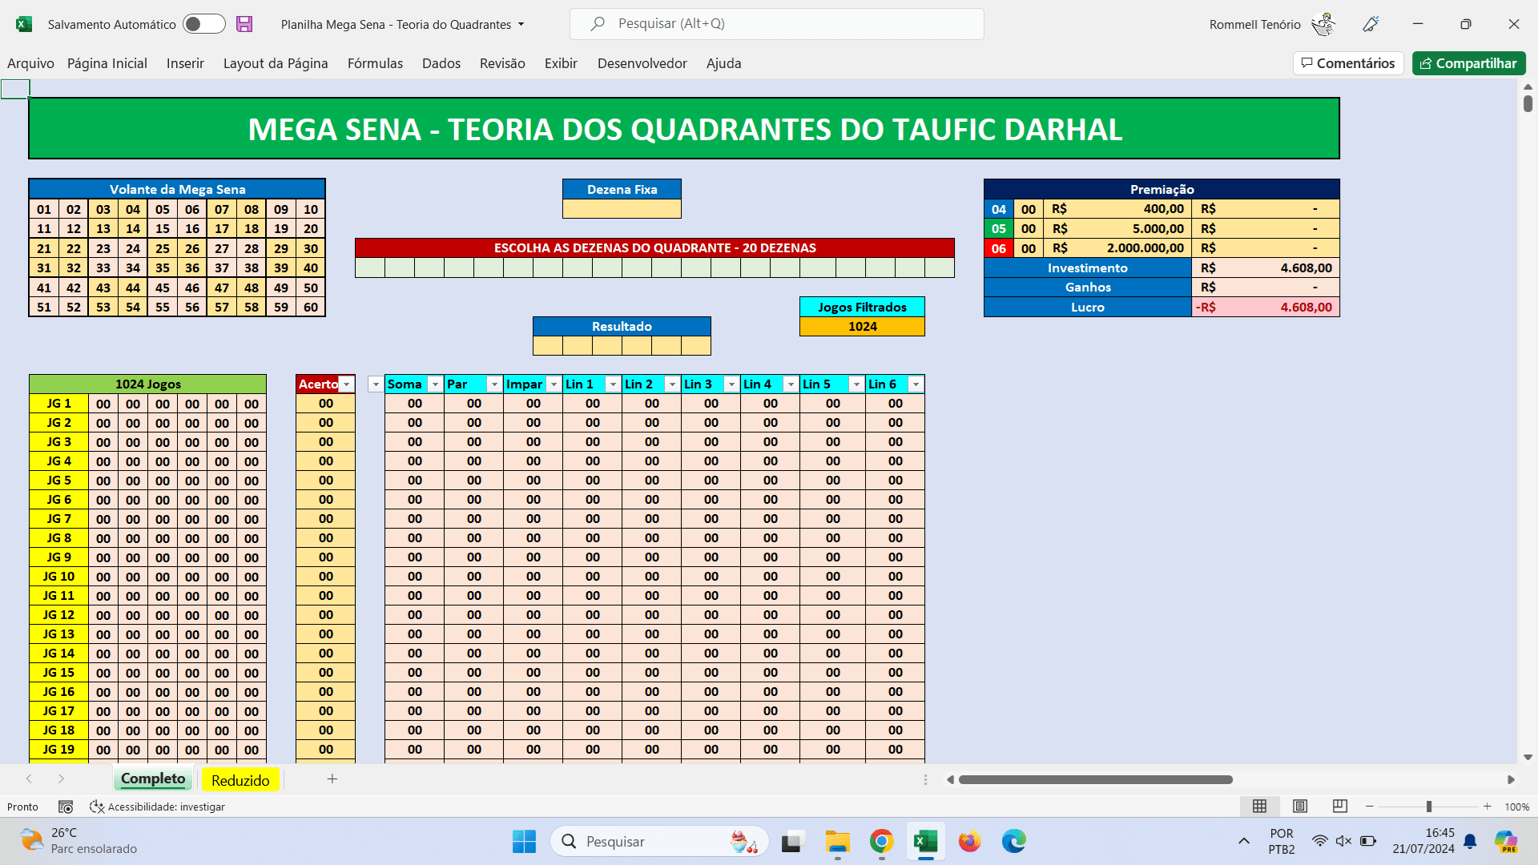Select the Fórmulas ribbon tab
This screenshot has width=1538, height=865.
(x=375, y=63)
